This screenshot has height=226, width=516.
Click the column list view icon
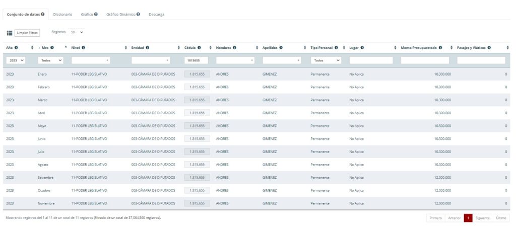pos(10,33)
